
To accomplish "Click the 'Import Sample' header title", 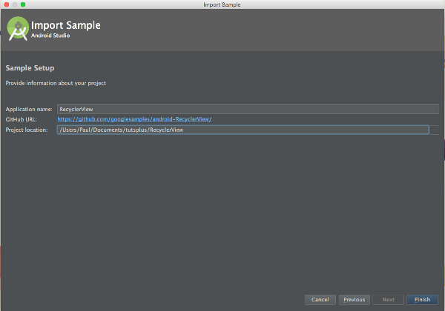I will pyautogui.click(x=66, y=25).
